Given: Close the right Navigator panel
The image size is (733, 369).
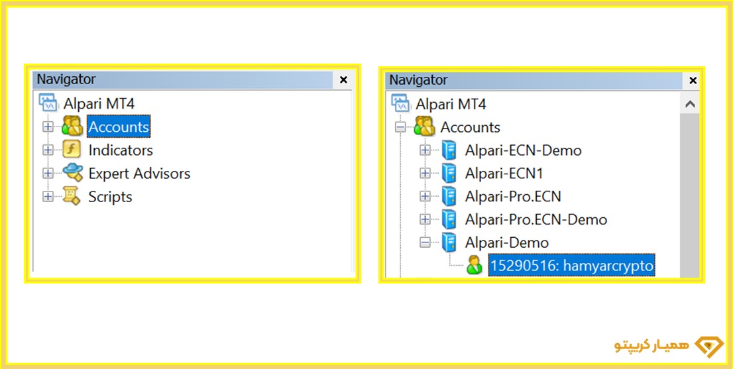Looking at the screenshot, I should click(x=693, y=80).
